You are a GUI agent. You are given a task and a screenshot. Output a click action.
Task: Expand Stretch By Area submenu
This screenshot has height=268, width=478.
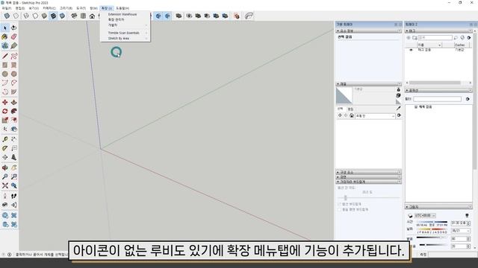pyautogui.click(x=125, y=39)
